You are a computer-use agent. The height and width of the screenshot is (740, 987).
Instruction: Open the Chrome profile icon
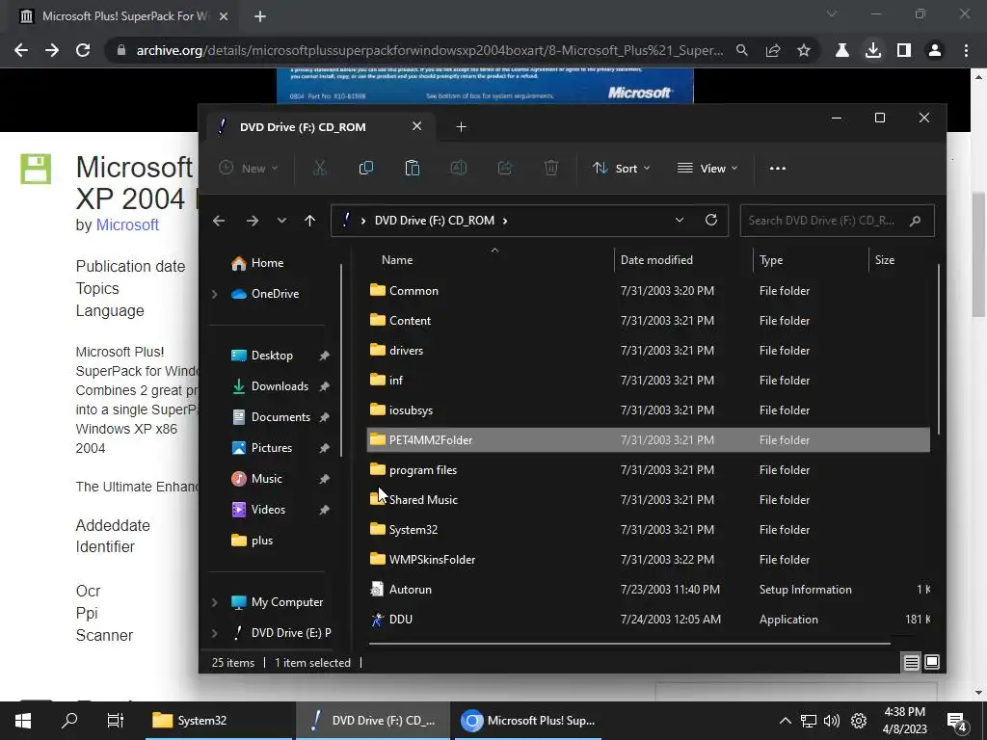click(x=935, y=50)
